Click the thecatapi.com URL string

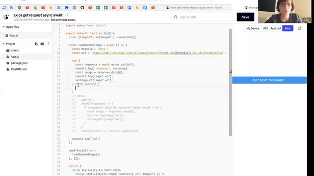(158, 53)
